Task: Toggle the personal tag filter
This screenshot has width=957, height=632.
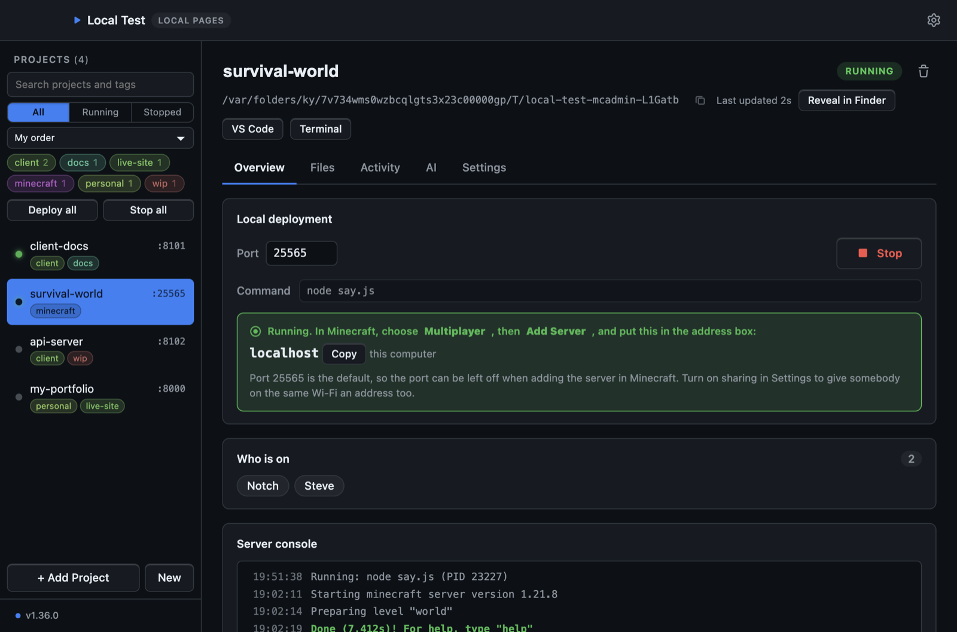Action: (x=109, y=184)
